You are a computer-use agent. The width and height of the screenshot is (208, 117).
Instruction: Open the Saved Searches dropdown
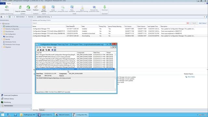click(x=44, y=9)
